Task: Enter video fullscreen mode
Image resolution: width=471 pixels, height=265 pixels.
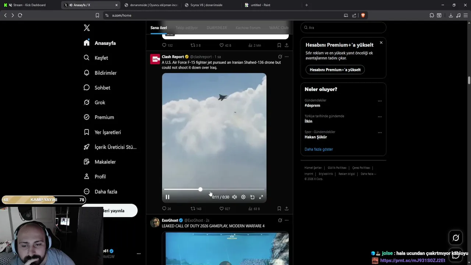Action: tap(261, 197)
